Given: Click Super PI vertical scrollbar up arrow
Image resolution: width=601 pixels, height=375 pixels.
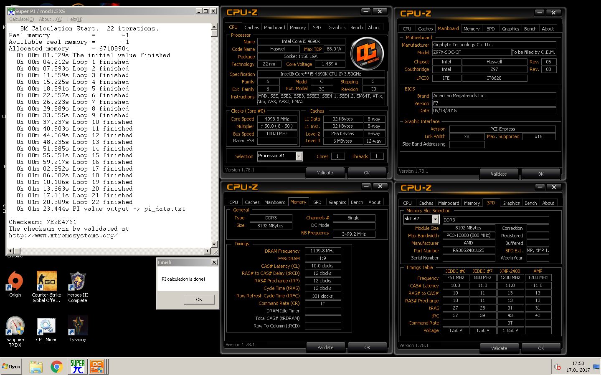Looking at the screenshot, I should [x=214, y=27].
